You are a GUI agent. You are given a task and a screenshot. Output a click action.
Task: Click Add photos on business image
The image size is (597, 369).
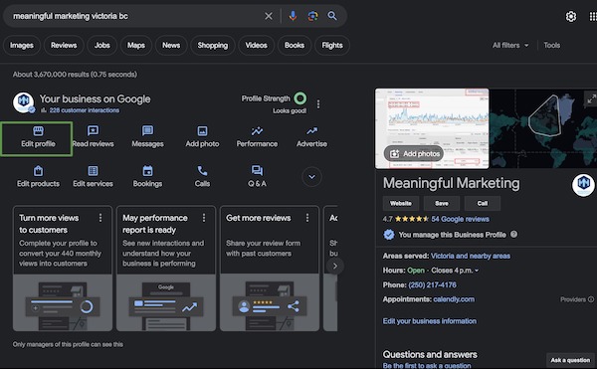point(414,154)
